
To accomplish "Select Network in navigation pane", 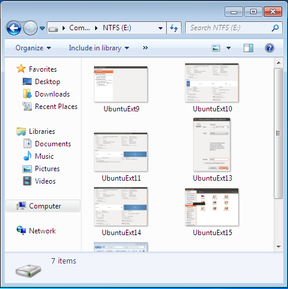I will pos(42,231).
